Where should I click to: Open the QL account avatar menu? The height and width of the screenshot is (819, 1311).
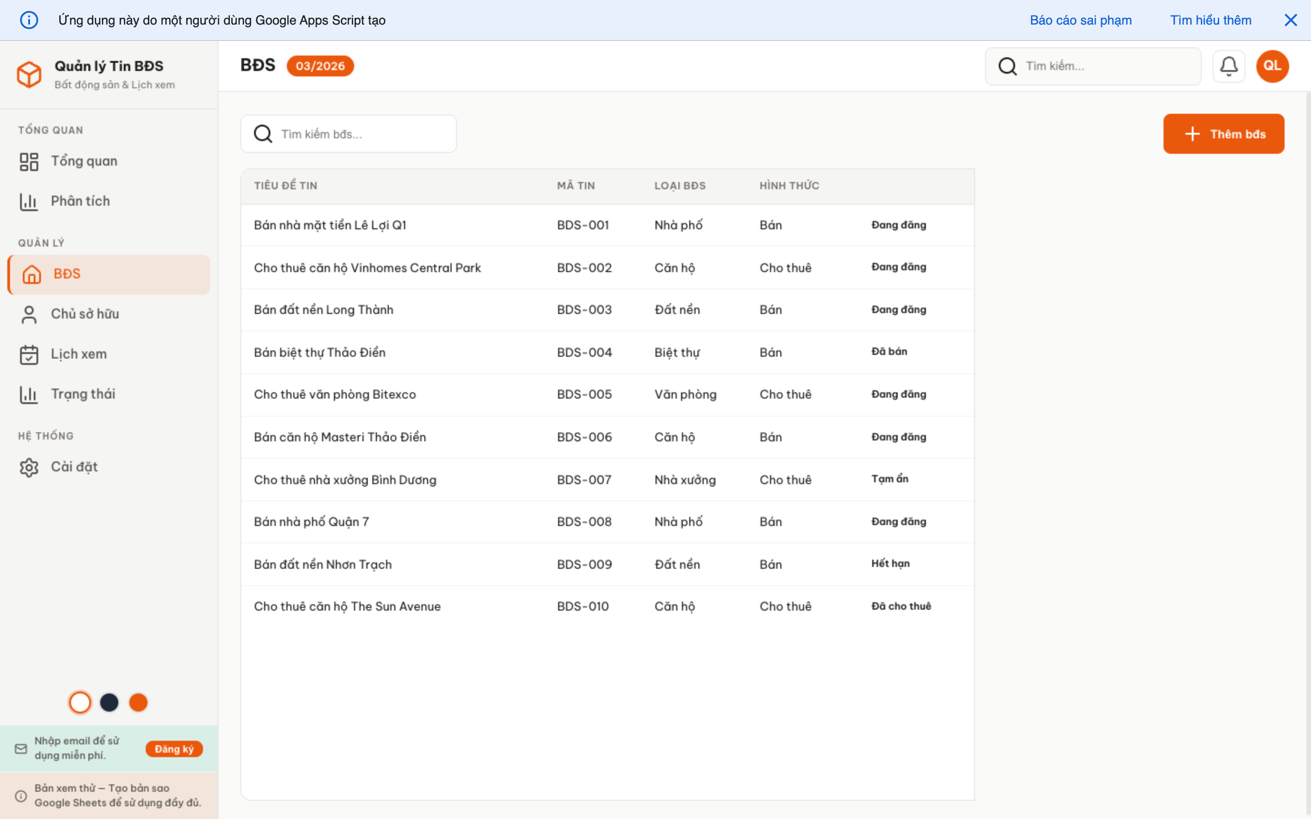[x=1273, y=66]
